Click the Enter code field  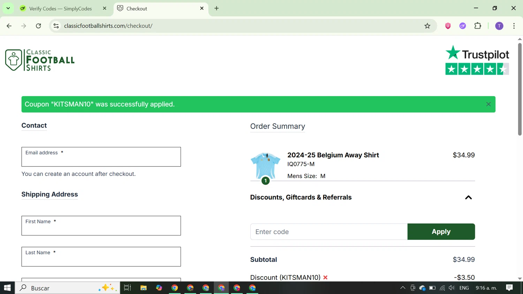point(329,232)
